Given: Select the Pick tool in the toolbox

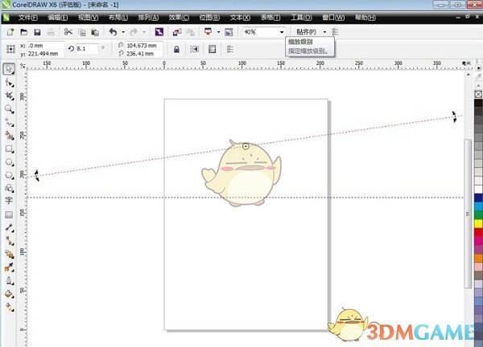Looking at the screenshot, I should [9, 69].
